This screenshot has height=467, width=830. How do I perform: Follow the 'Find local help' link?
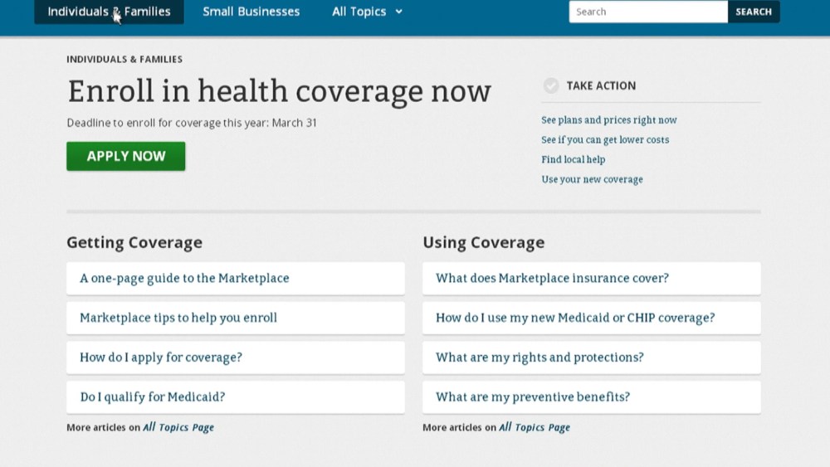tap(573, 159)
